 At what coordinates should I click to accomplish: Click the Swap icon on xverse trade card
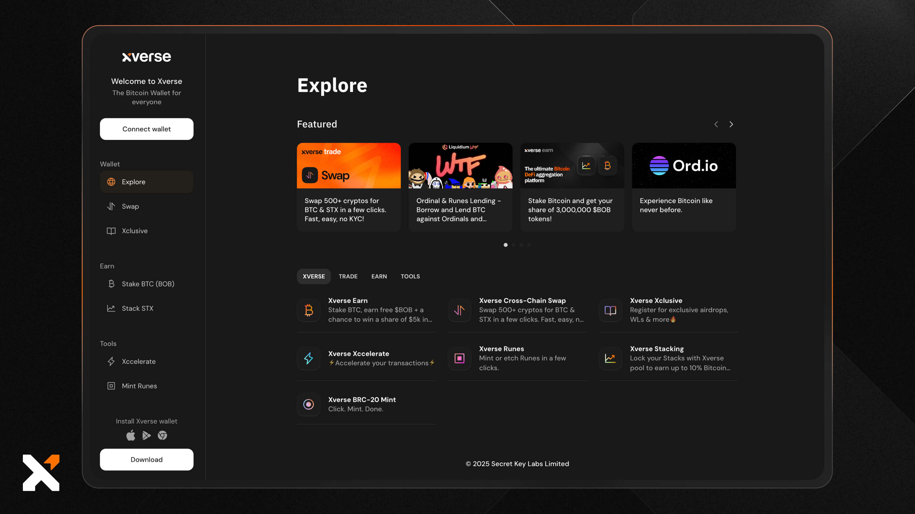tap(310, 175)
